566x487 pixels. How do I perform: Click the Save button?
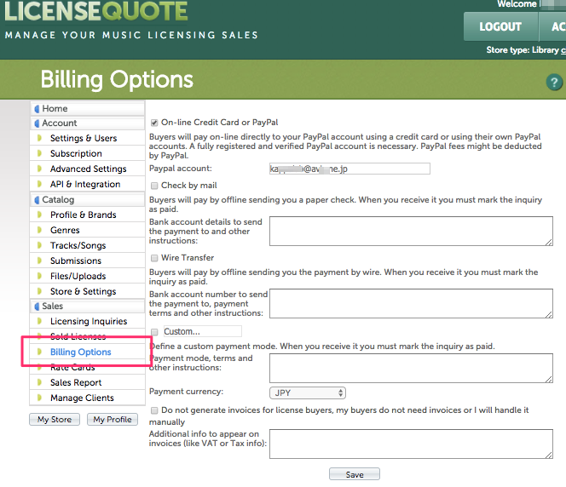[x=355, y=475]
